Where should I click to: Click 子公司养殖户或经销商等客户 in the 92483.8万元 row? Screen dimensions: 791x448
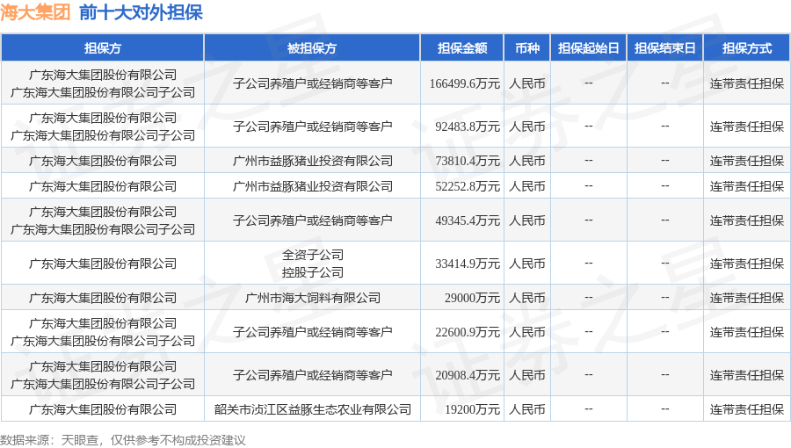tap(312, 126)
